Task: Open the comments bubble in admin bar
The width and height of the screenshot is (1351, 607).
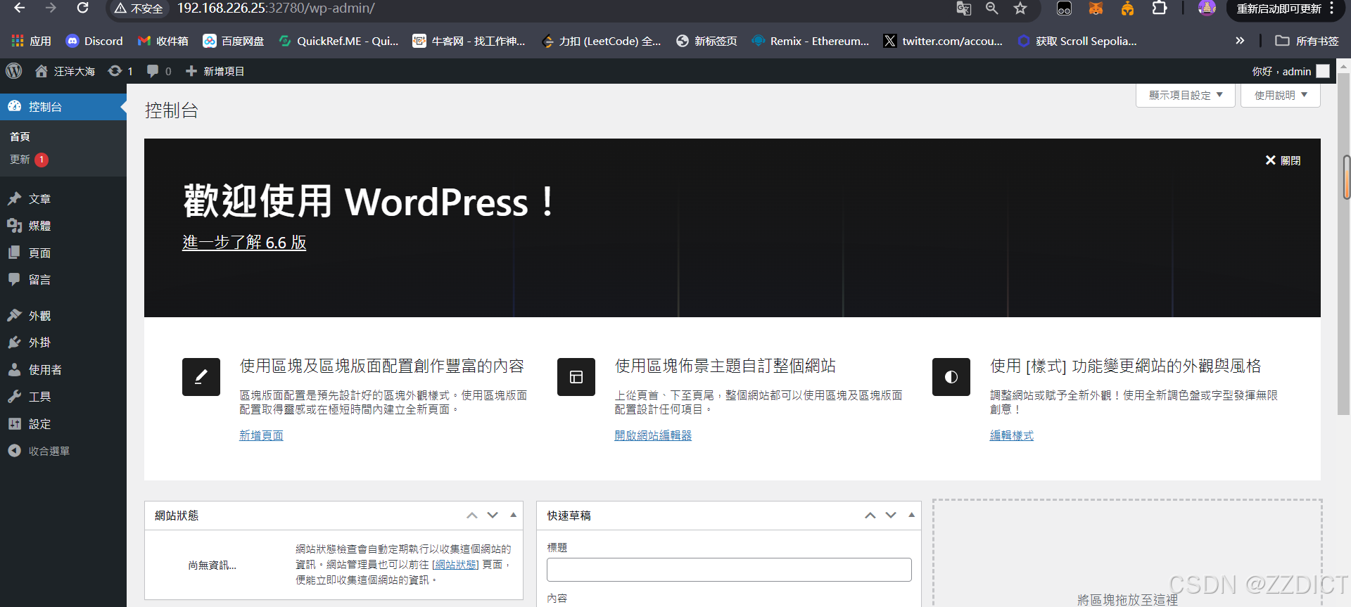Action: (x=159, y=71)
